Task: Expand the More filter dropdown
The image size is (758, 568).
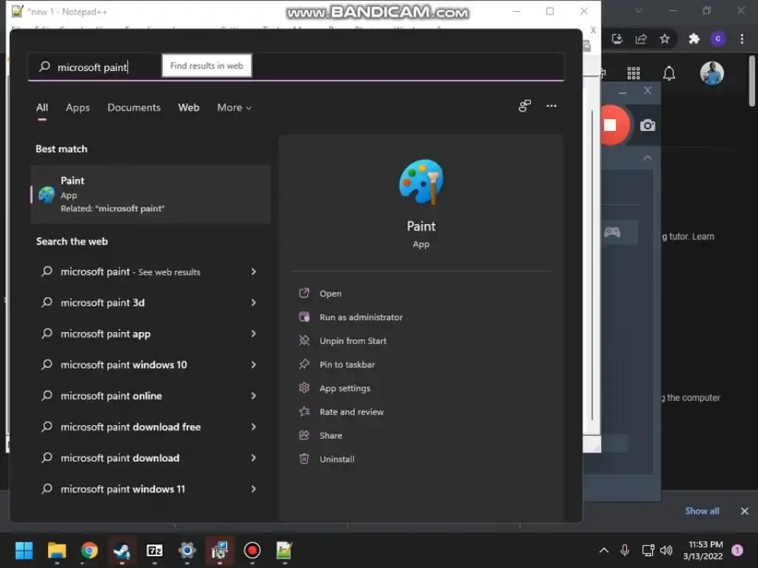Action: coord(235,108)
